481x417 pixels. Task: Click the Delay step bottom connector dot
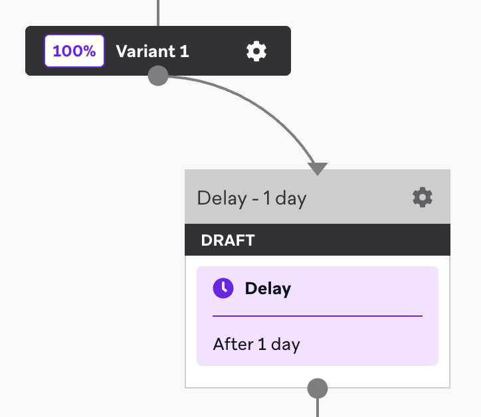318,388
